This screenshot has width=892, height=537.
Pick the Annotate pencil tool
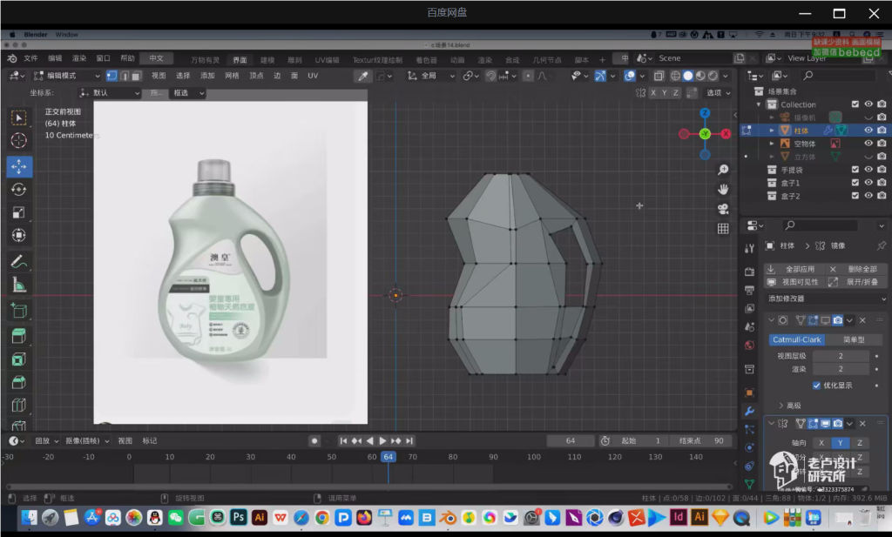click(x=19, y=261)
